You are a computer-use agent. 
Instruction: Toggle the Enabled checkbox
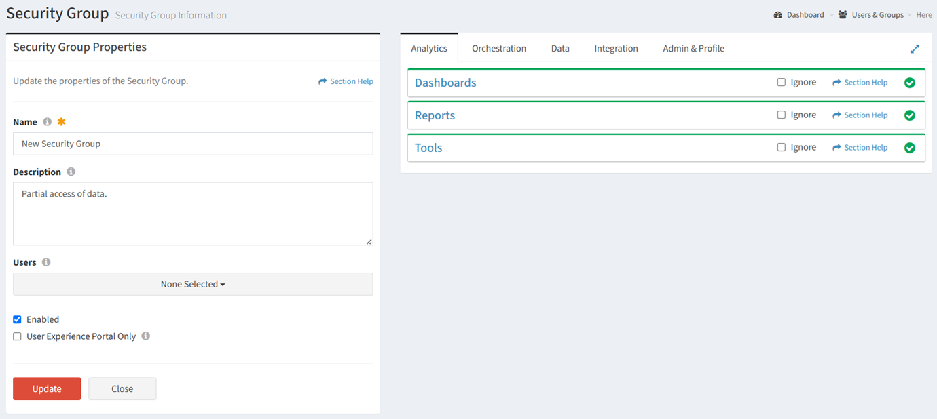18,319
